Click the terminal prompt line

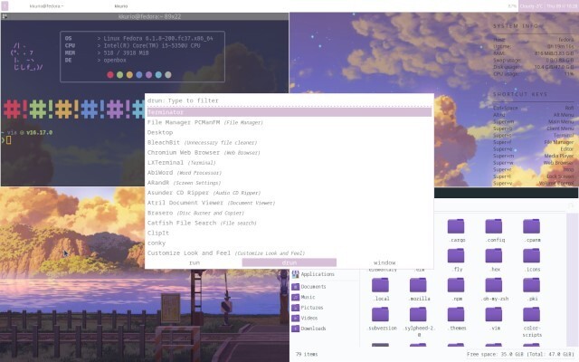pos(7,140)
